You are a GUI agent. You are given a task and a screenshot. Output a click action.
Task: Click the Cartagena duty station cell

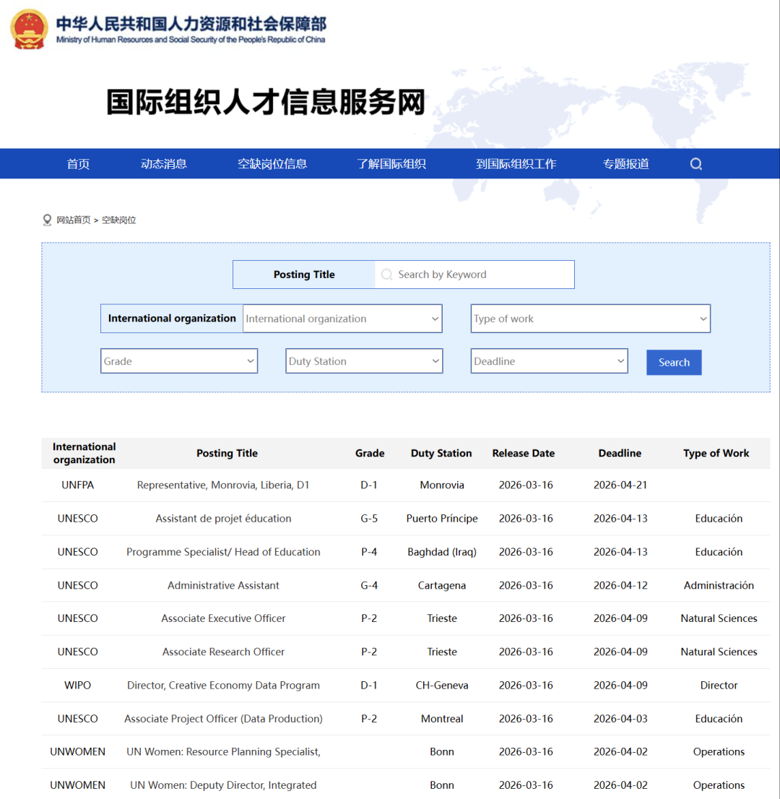[442, 585]
